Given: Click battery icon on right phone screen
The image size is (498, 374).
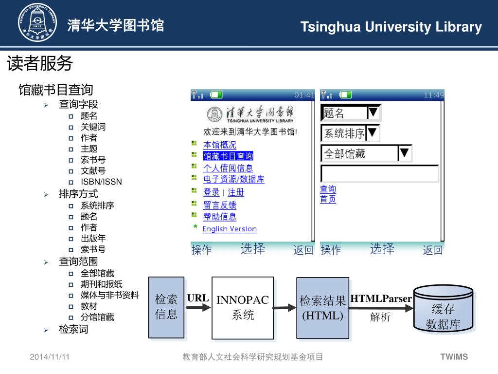Looking at the screenshot, I should pyautogui.click(x=346, y=95).
